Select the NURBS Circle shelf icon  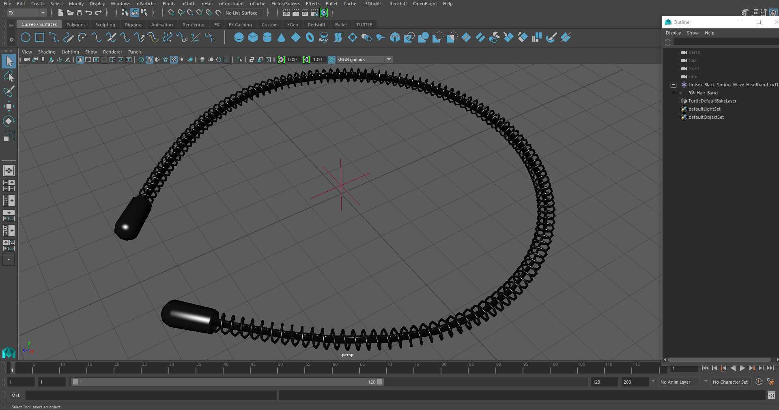tap(26, 38)
